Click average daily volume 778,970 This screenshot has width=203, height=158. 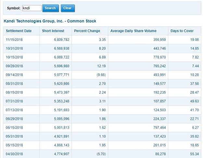click(159, 57)
